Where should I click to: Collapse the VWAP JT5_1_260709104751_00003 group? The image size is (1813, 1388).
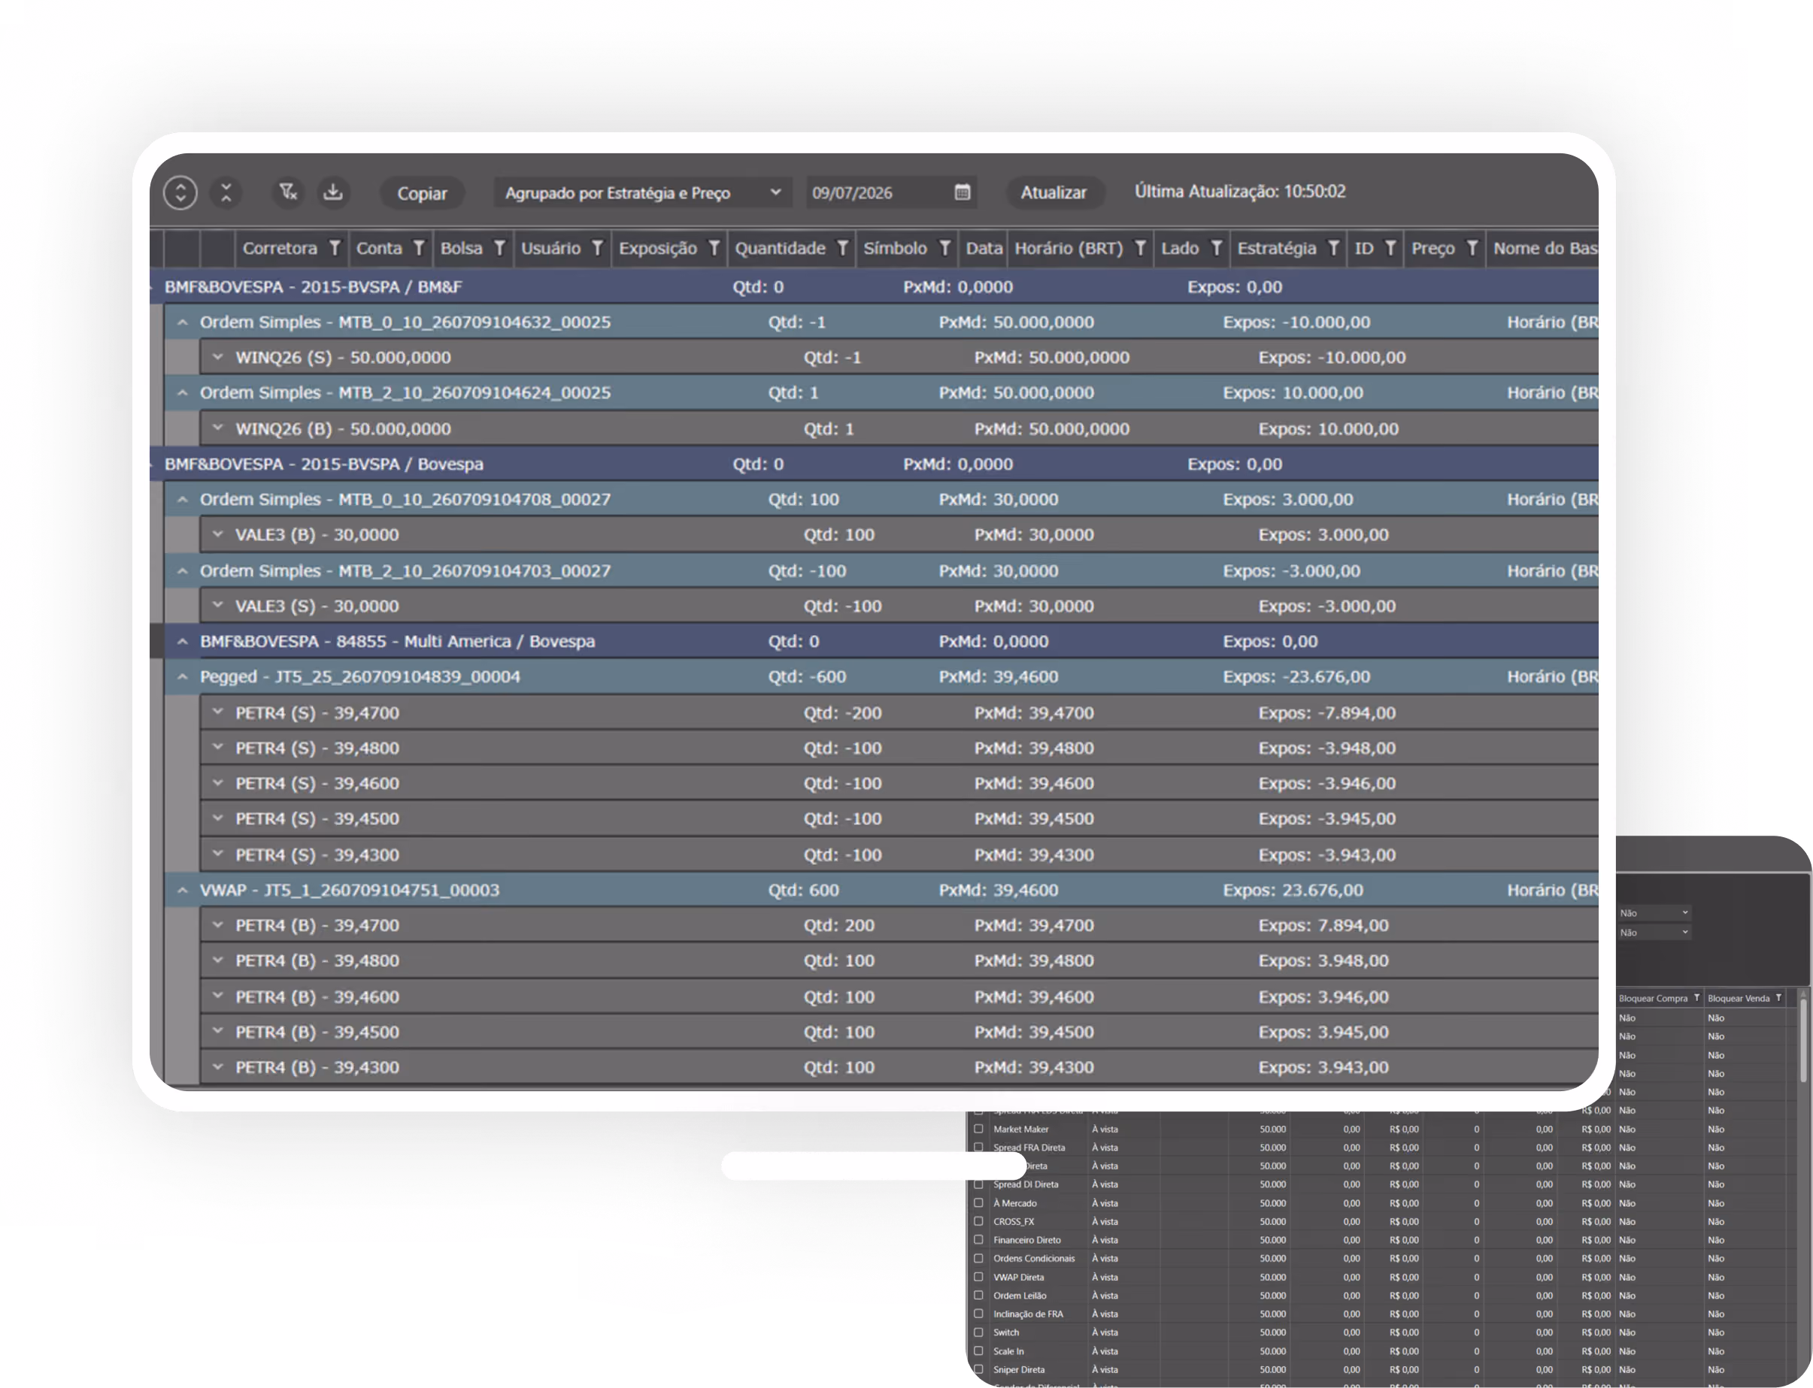(x=183, y=890)
